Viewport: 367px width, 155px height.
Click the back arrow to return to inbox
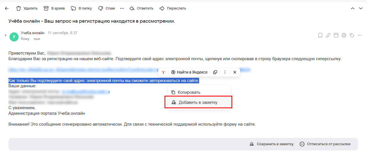[x=7, y=8]
